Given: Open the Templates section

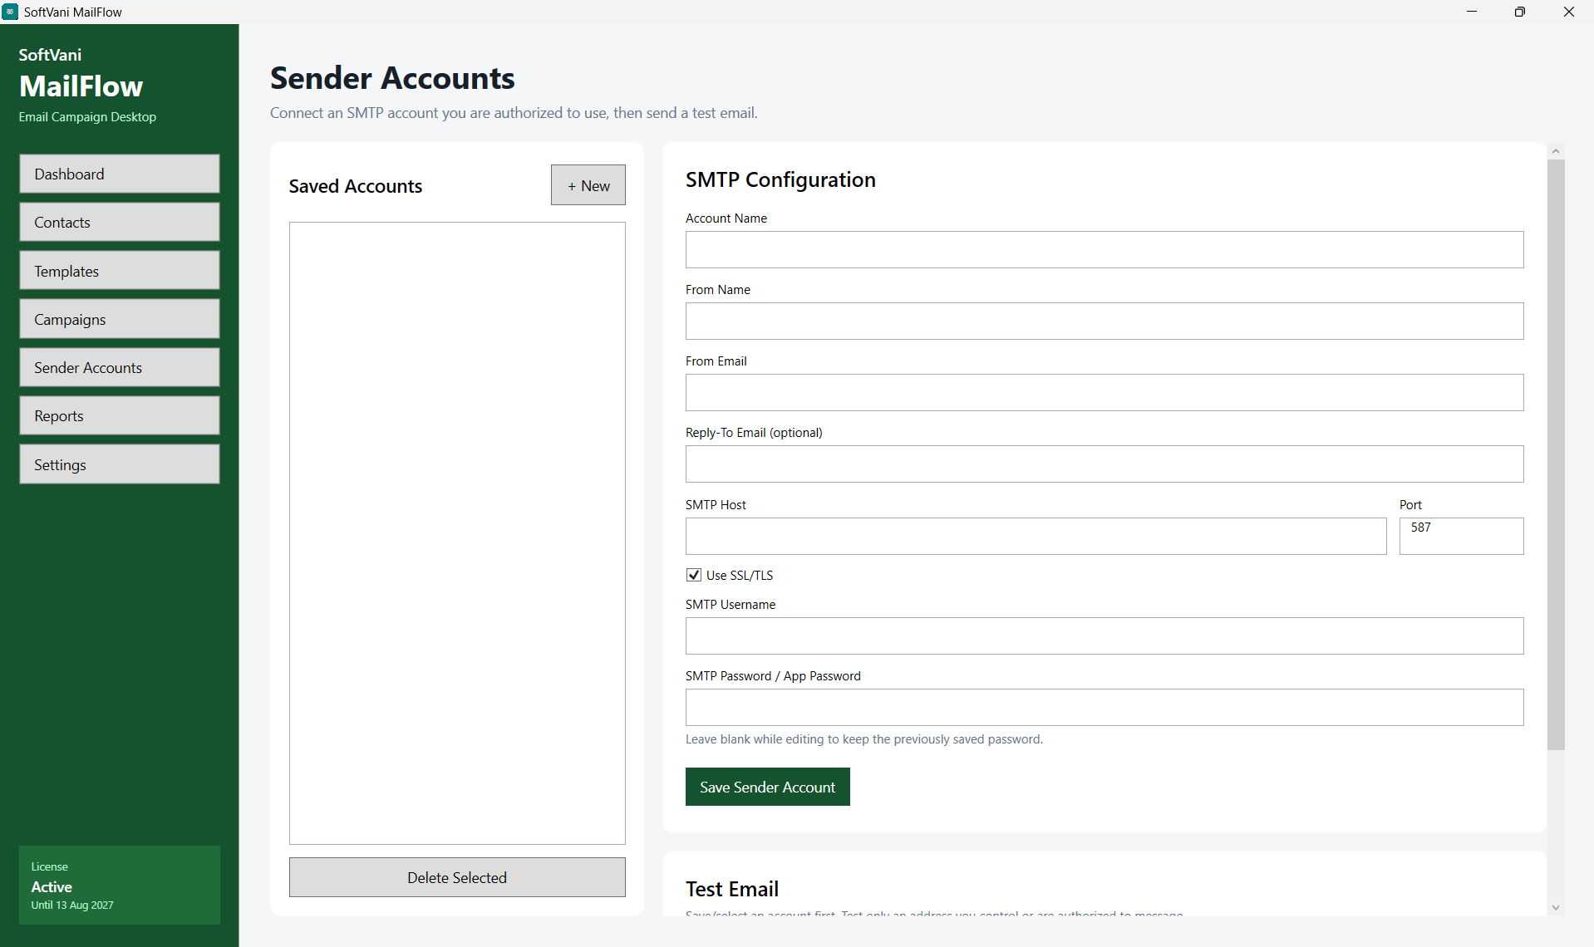Looking at the screenshot, I should pos(120,271).
